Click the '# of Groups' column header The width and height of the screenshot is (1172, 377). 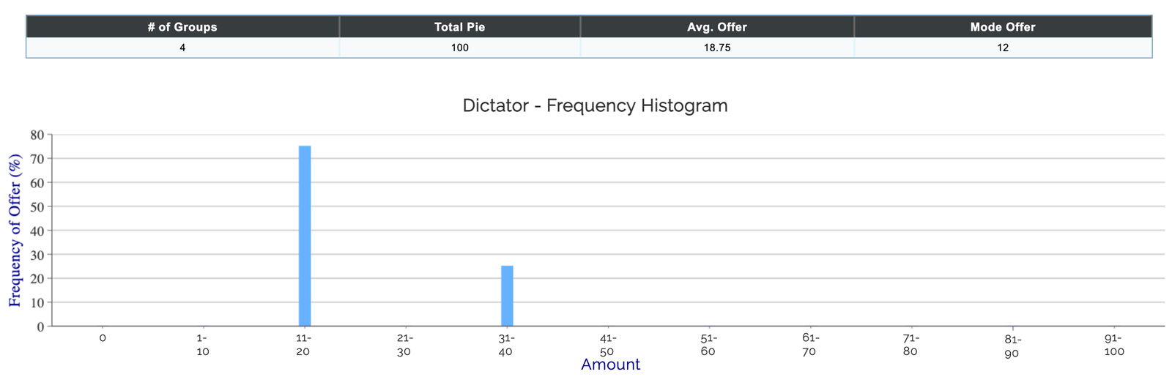pos(182,27)
